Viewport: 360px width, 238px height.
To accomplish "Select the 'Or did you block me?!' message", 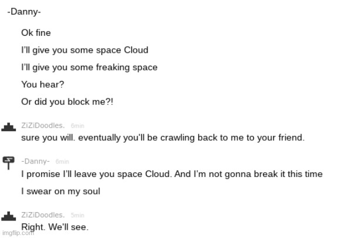I will 67,101.
